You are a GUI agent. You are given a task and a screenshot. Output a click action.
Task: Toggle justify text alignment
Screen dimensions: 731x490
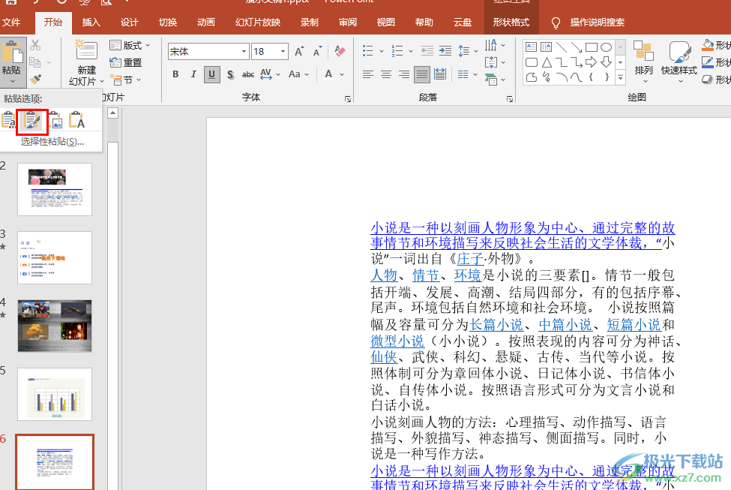coord(422,74)
